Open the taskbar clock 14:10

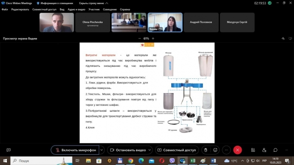[x=276, y=161]
